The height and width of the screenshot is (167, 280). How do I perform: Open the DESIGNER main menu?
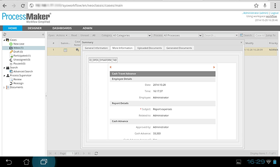[35, 28]
